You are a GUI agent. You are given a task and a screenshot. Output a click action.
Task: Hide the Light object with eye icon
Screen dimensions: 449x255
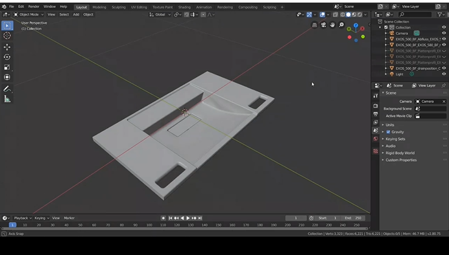point(444,74)
